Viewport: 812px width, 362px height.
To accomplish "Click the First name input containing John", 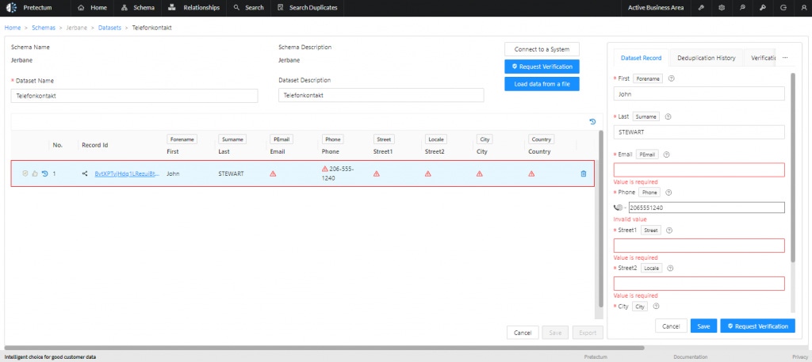I will [699, 94].
